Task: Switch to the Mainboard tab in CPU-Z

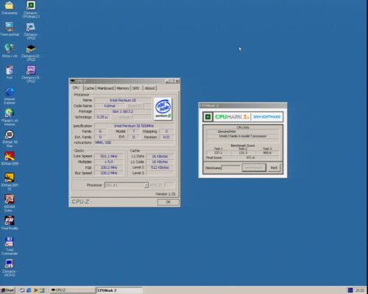Action: [x=105, y=88]
